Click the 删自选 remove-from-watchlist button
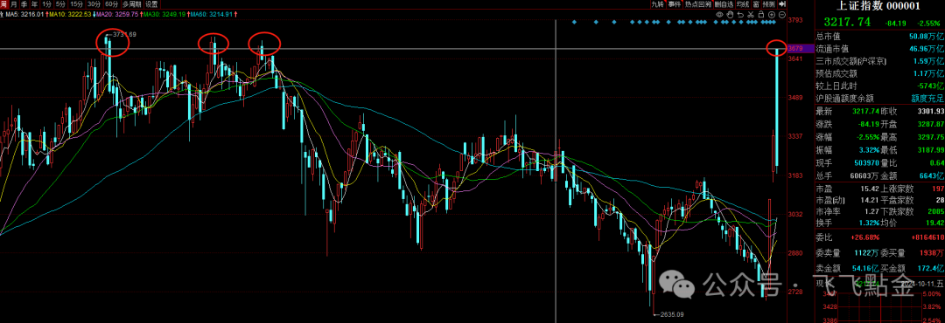The width and height of the screenshot is (945, 323). (x=724, y=4)
